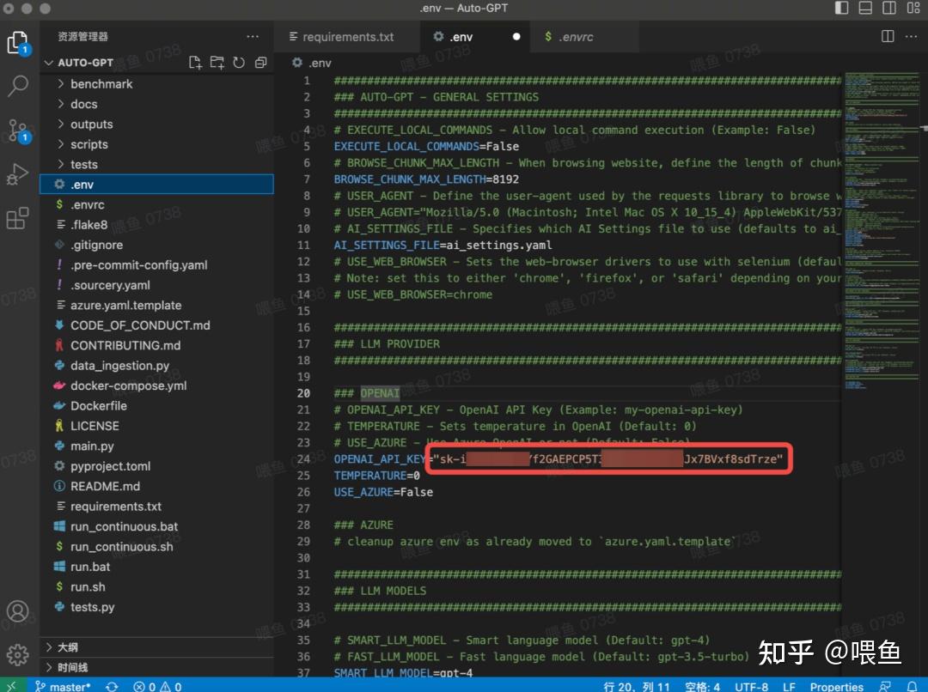Open the Run and Debug view

(18, 175)
